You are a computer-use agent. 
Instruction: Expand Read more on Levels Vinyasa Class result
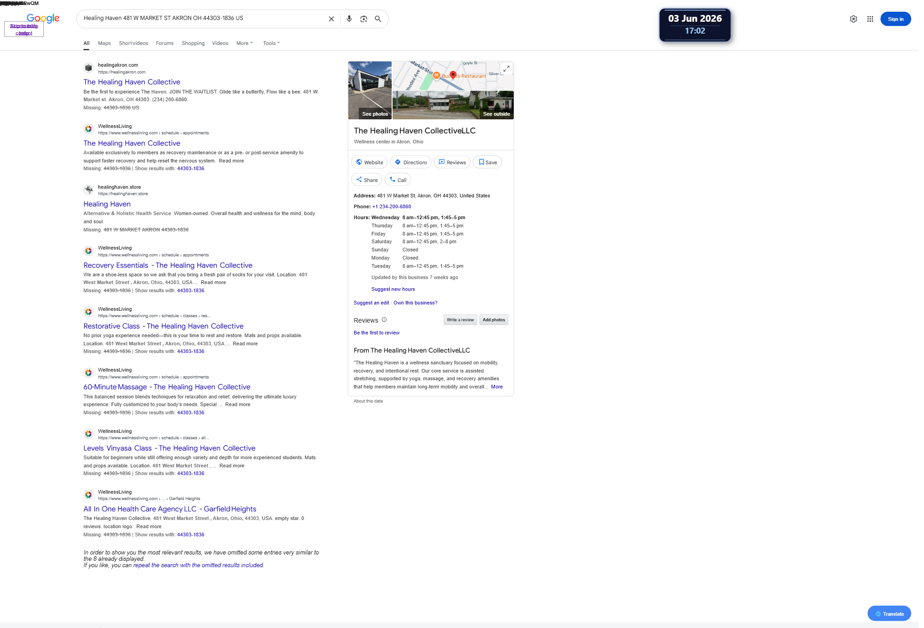[x=232, y=466]
